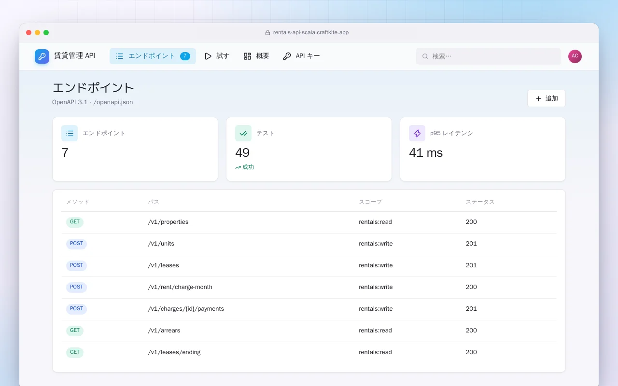
Task: Click the lightning icon on p95 レイテンシ card
Action: (x=417, y=133)
